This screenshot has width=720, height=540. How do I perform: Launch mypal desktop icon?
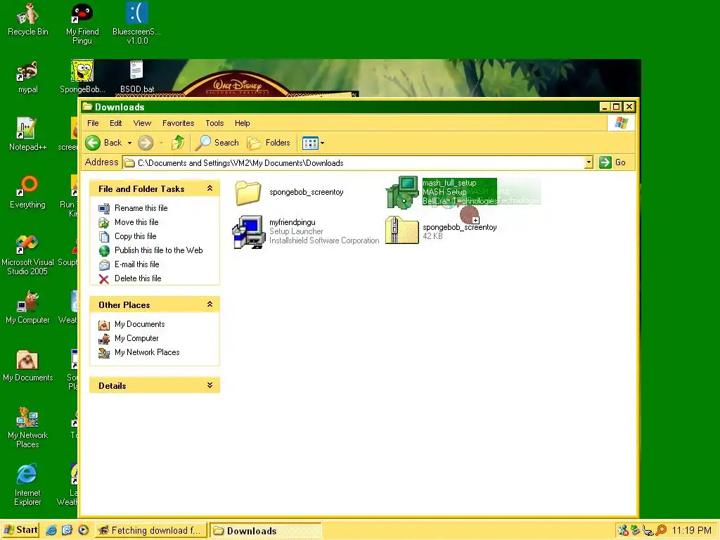click(27, 77)
